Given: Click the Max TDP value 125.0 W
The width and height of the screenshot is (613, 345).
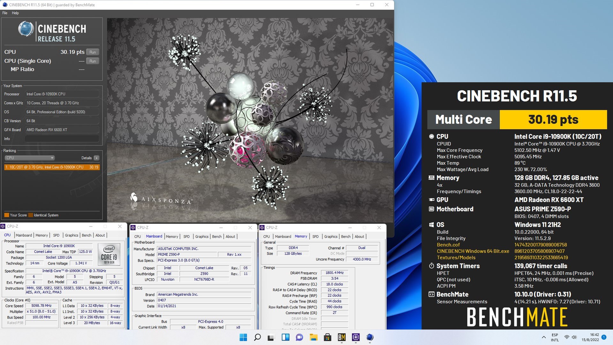Looking at the screenshot, I should tap(86, 252).
